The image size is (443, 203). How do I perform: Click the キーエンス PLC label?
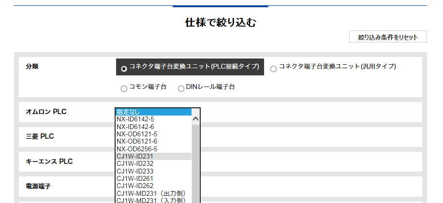pos(49,161)
